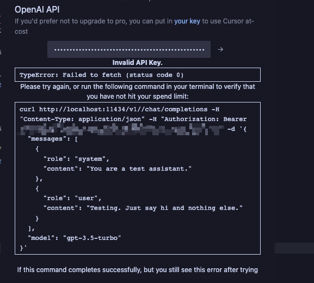The height and width of the screenshot is (283, 314).
Task: Click the "model": "gpt-3.5-turbo" line
Action: (x=75, y=238)
